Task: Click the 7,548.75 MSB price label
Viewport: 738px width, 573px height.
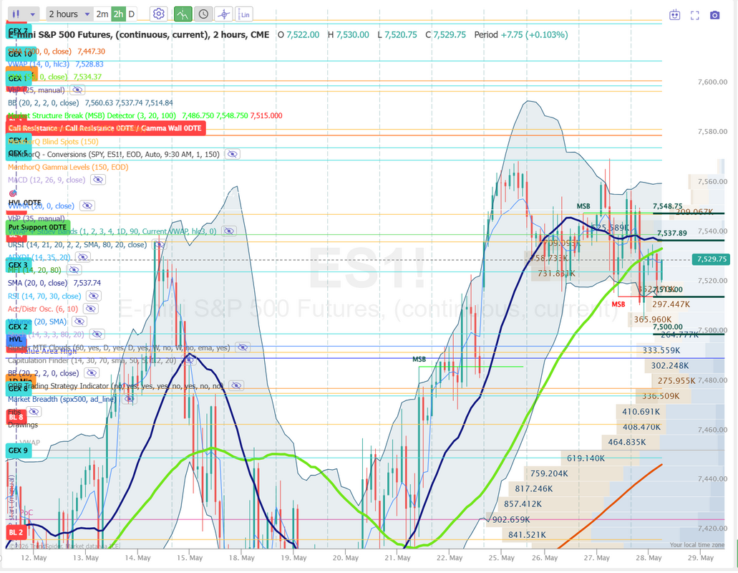Action: (x=667, y=206)
